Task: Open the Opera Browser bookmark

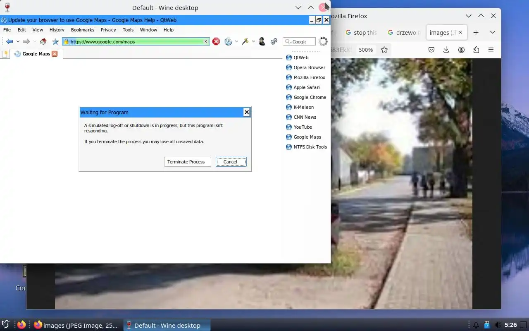Action: pos(306,67)
